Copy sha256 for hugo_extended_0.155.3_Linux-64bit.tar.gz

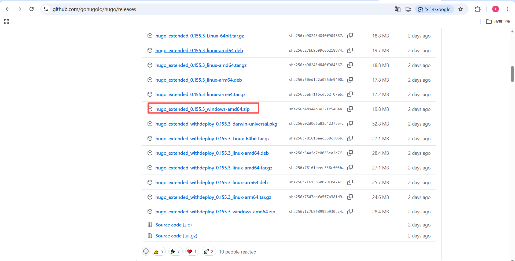tap(350, 36)
